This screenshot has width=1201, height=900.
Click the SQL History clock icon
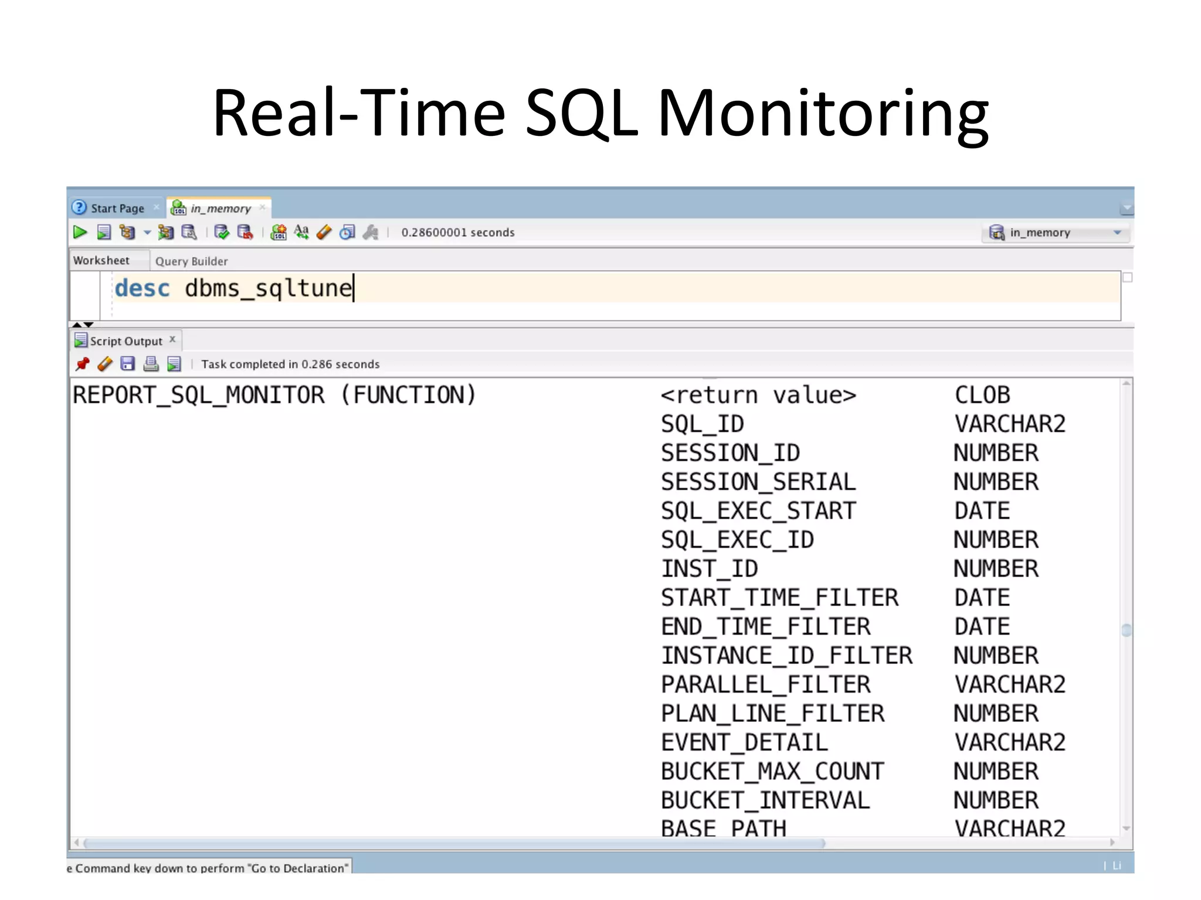tap(347, 233)
